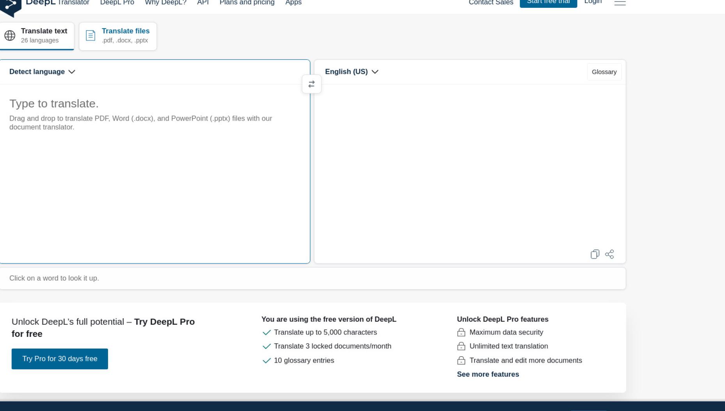Screen dimensions: 725x411
Task: Click the heading 'Unlock DeepL Pro features'
Action: coord(503,319)
